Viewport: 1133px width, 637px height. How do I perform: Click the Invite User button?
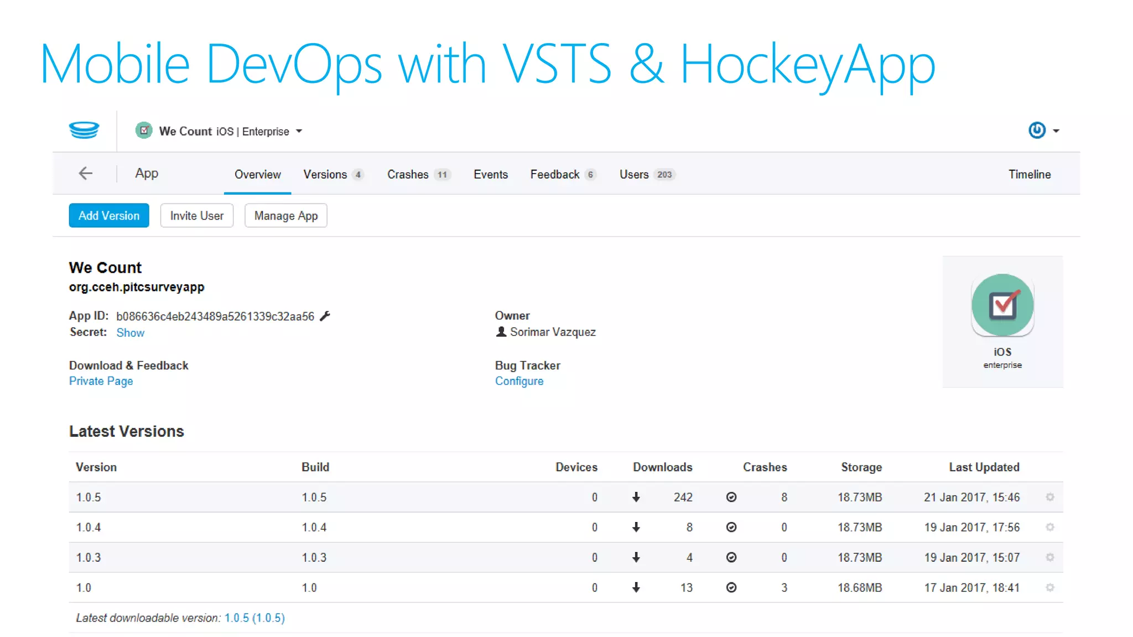tap(197, 216)
